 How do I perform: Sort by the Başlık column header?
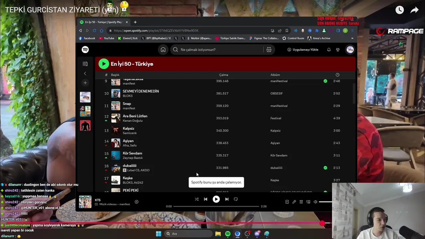pyautogui.click(x=115, y=75)
